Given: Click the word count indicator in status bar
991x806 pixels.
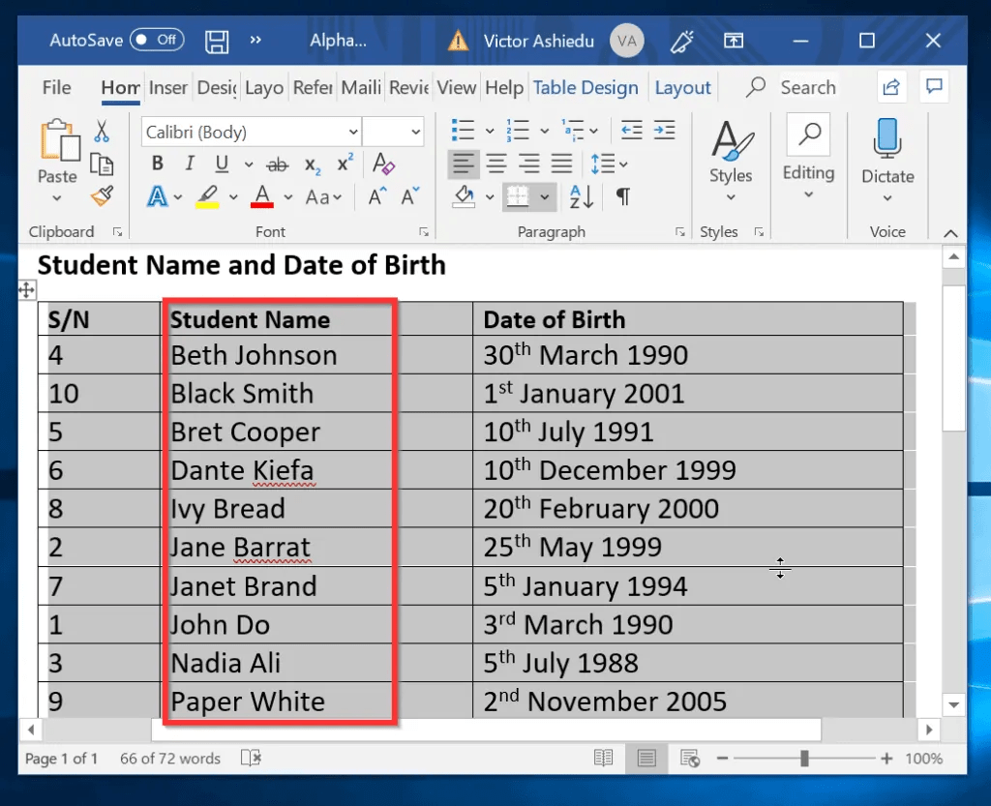Looking at the screenshot, I should point(169,759).
